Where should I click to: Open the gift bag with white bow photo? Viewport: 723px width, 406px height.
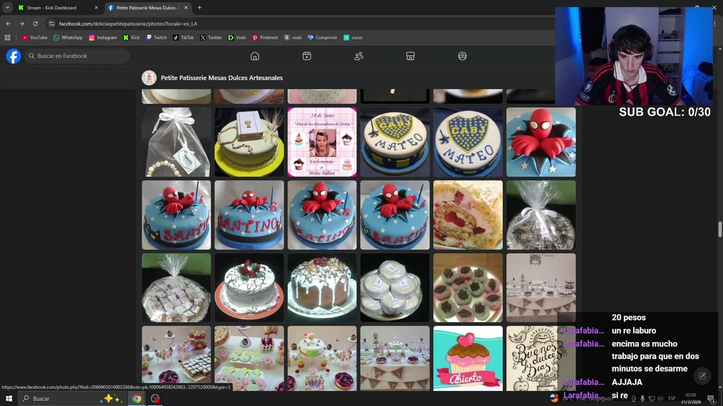pyautogui.click(x=176, y=142)
